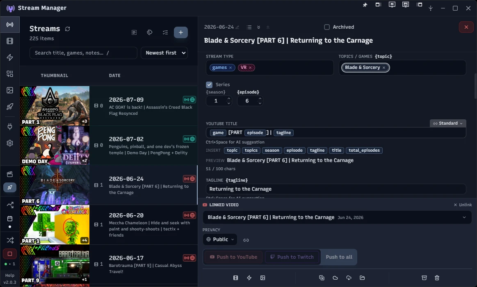Open the image gallery sidebar icon
The width and height of the screenshot is (477, 287).
[10, 90]
